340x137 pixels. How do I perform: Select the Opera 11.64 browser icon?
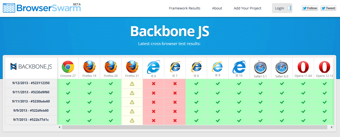pos(303,67)
